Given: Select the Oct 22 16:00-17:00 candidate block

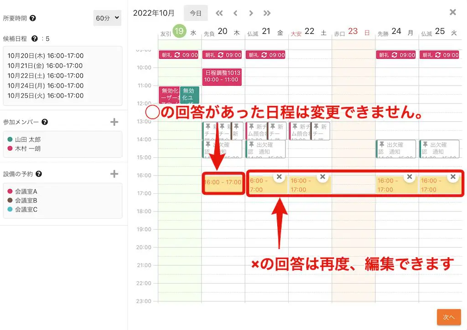Looking at the screenshot, I should click(x=310, y=185).
